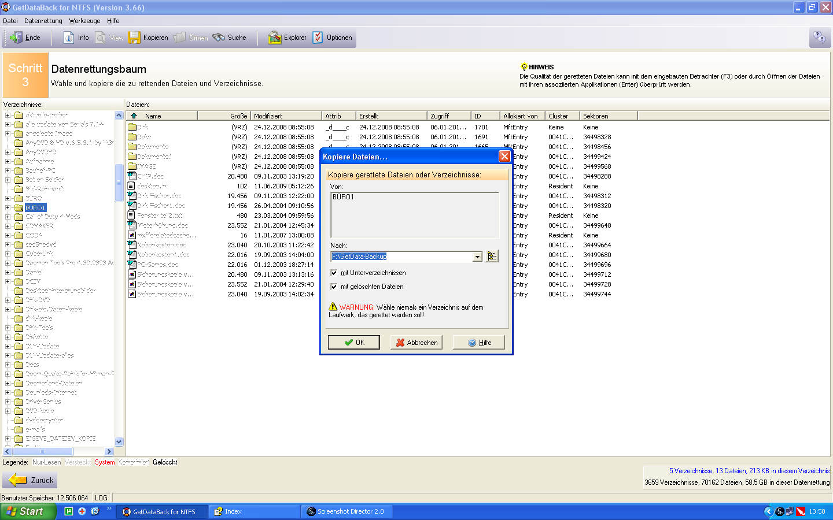
Task: Expand the AnyDVDHD tree node
Action: [x=8, y=152]
